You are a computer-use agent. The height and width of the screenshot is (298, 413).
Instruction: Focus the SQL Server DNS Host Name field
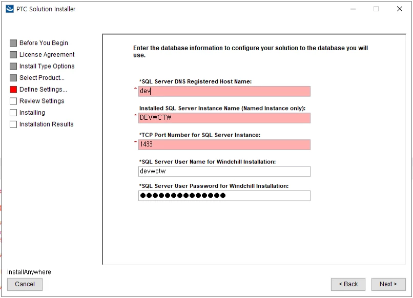[x=224, y=91]
